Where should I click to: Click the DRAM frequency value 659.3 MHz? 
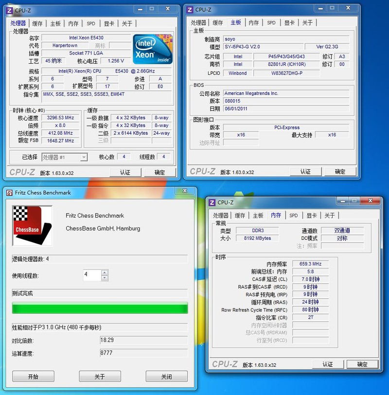[x=310, y=264]
